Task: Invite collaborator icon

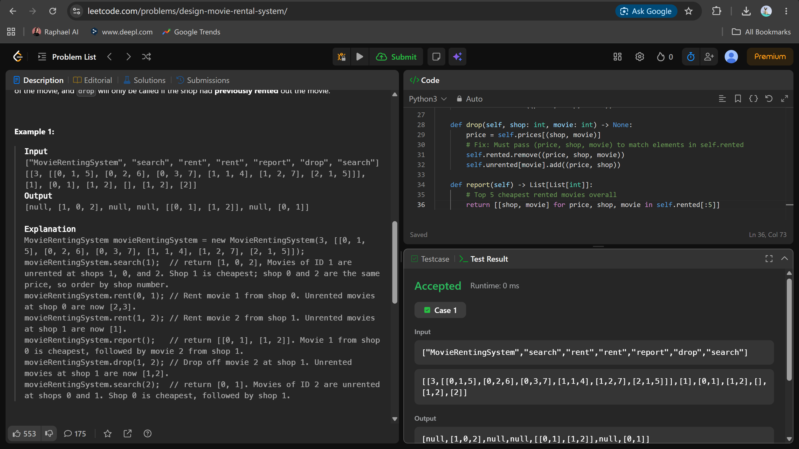Action: pyautogui.click(x=709, y=57)
